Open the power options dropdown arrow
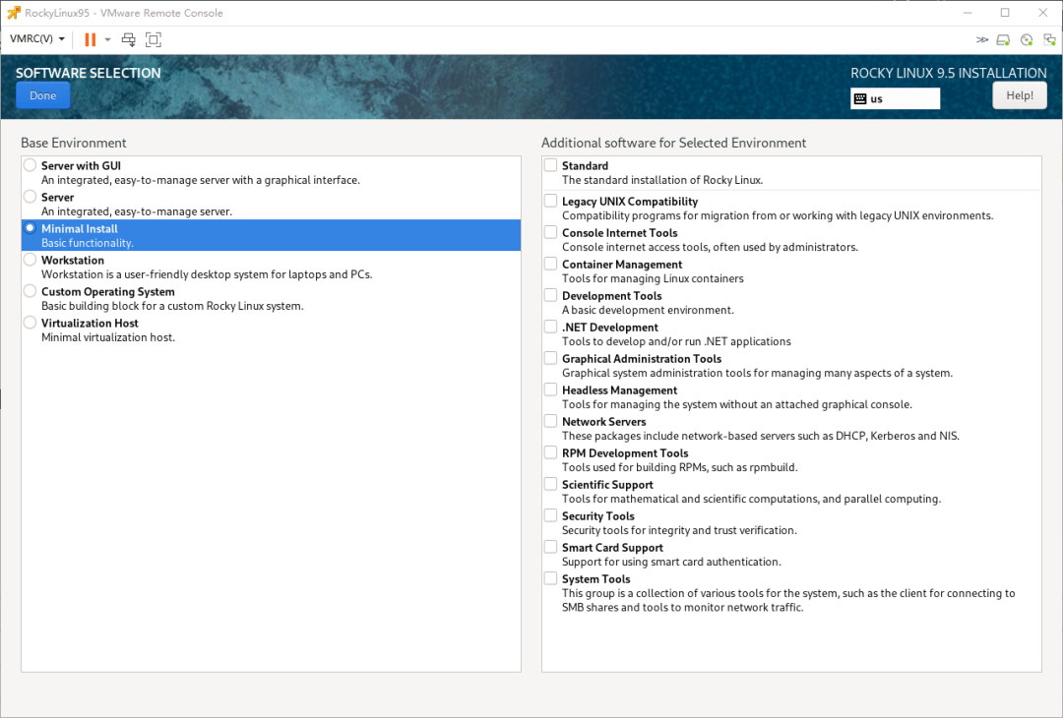Viewport: 1063px width, 718px height. point(107,40)
